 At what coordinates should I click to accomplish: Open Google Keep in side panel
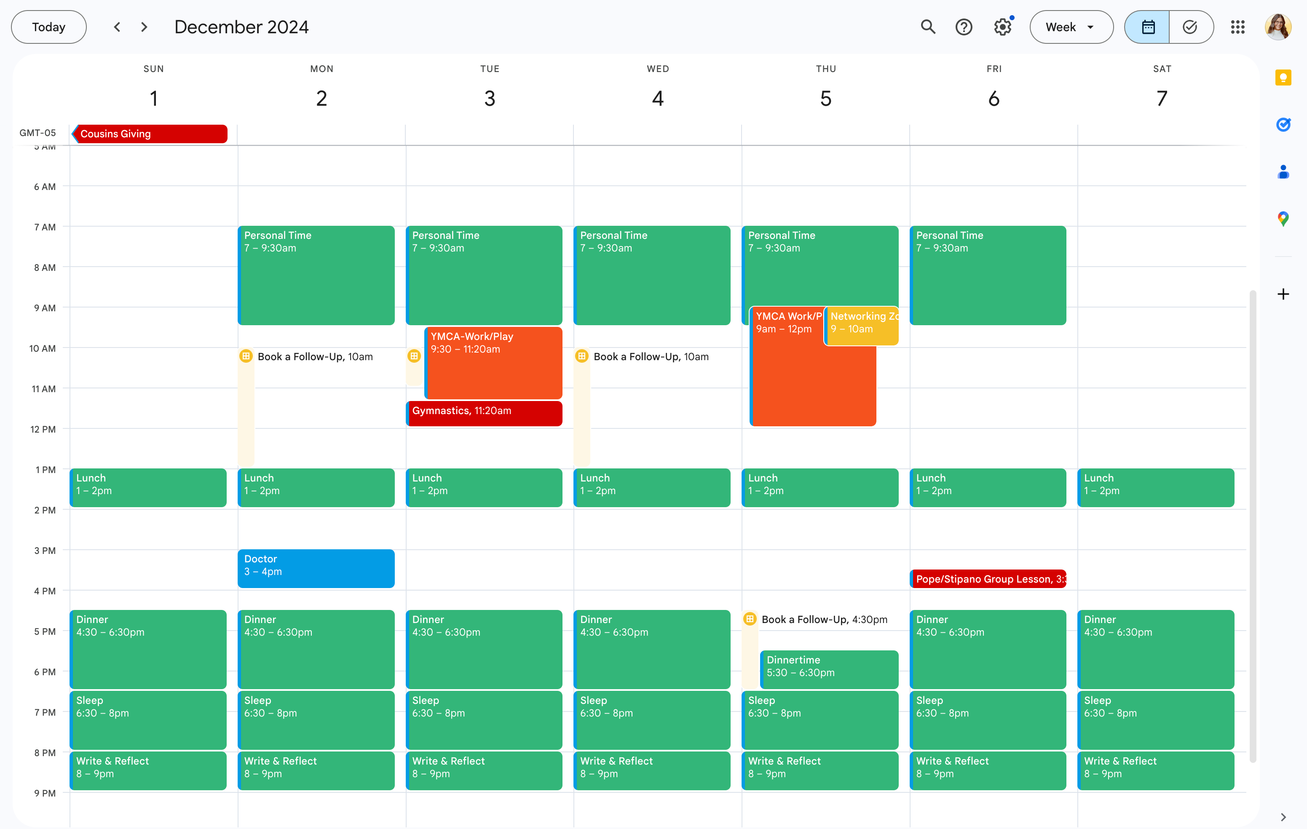pos(1283,78)
